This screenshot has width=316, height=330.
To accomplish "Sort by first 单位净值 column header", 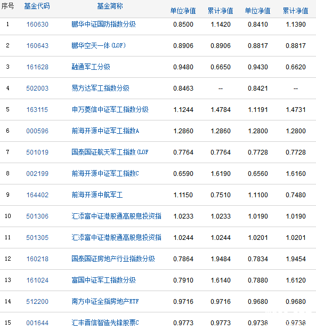I will pos(183,11).
